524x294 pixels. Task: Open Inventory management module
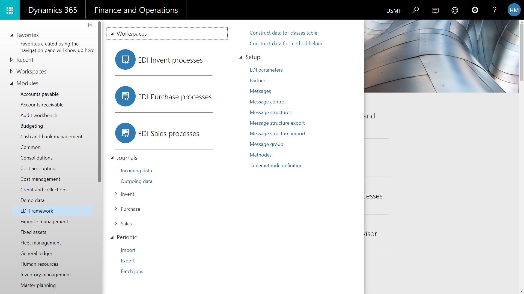(x=46, y=275)
